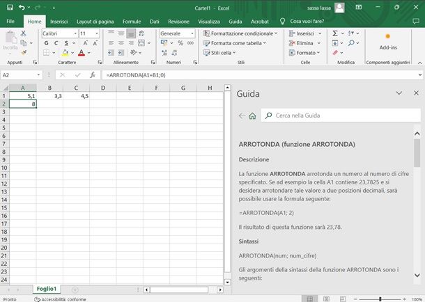The width and height of the screenshot is (425, 302).
Task: Click the Formato cells button
Action: tap(304, 53)
